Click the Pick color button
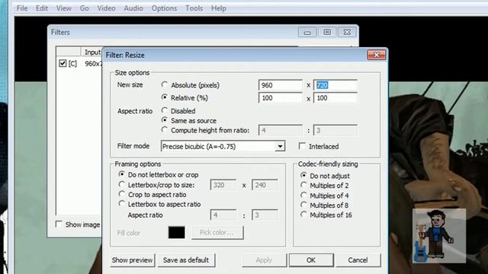The width and height of the screenshot is (488, 274). [217, 232]
